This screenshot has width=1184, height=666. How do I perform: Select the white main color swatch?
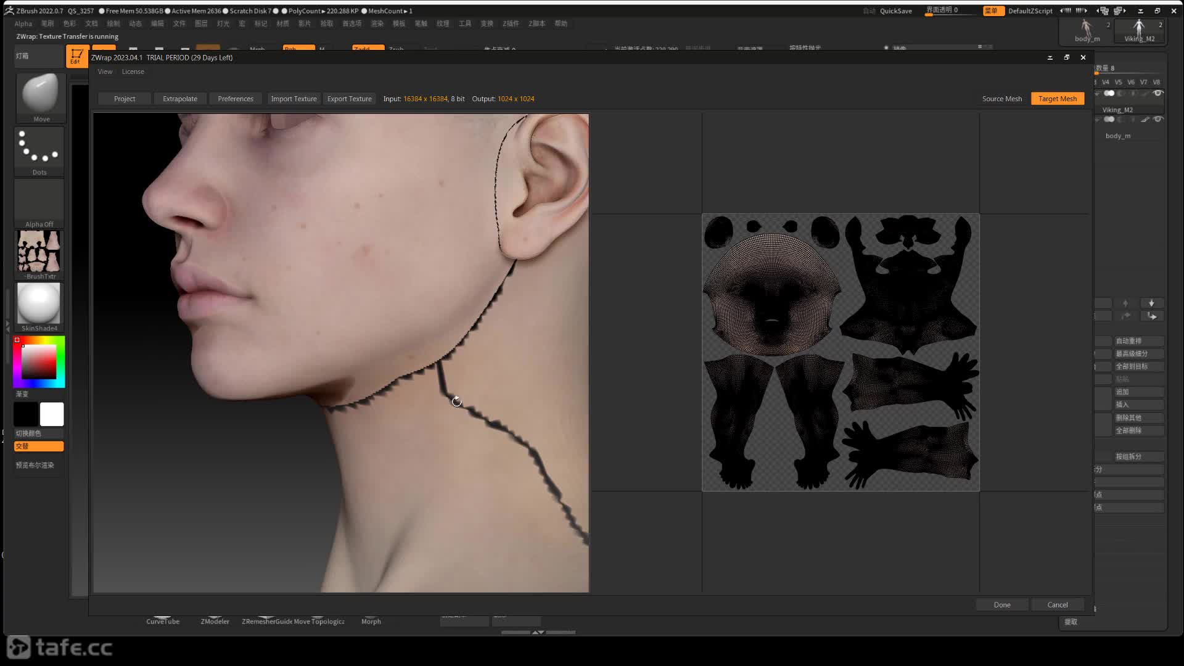click(52, 414)
